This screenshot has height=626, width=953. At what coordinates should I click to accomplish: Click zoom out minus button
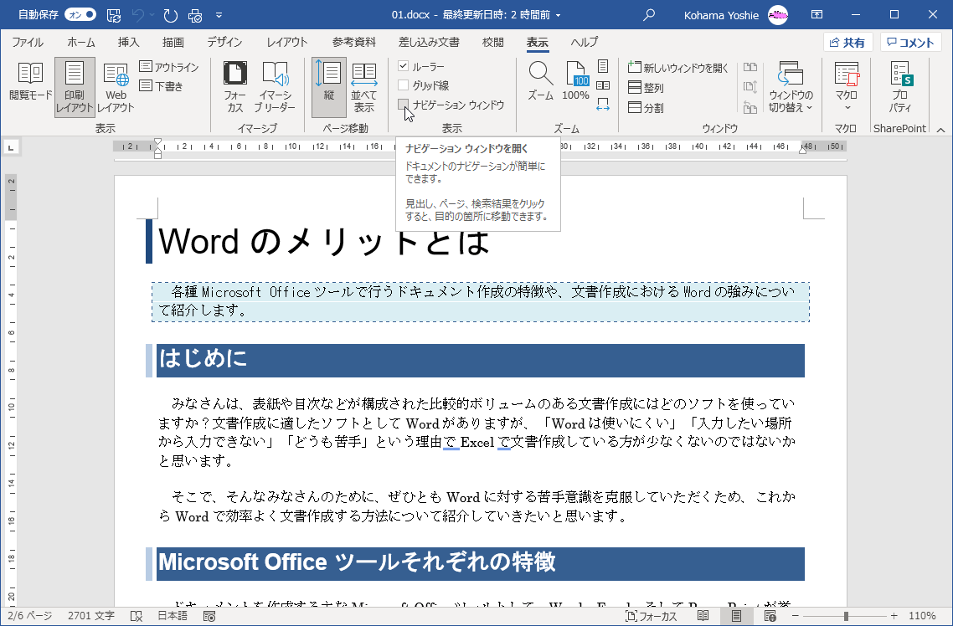pos(795,616)
